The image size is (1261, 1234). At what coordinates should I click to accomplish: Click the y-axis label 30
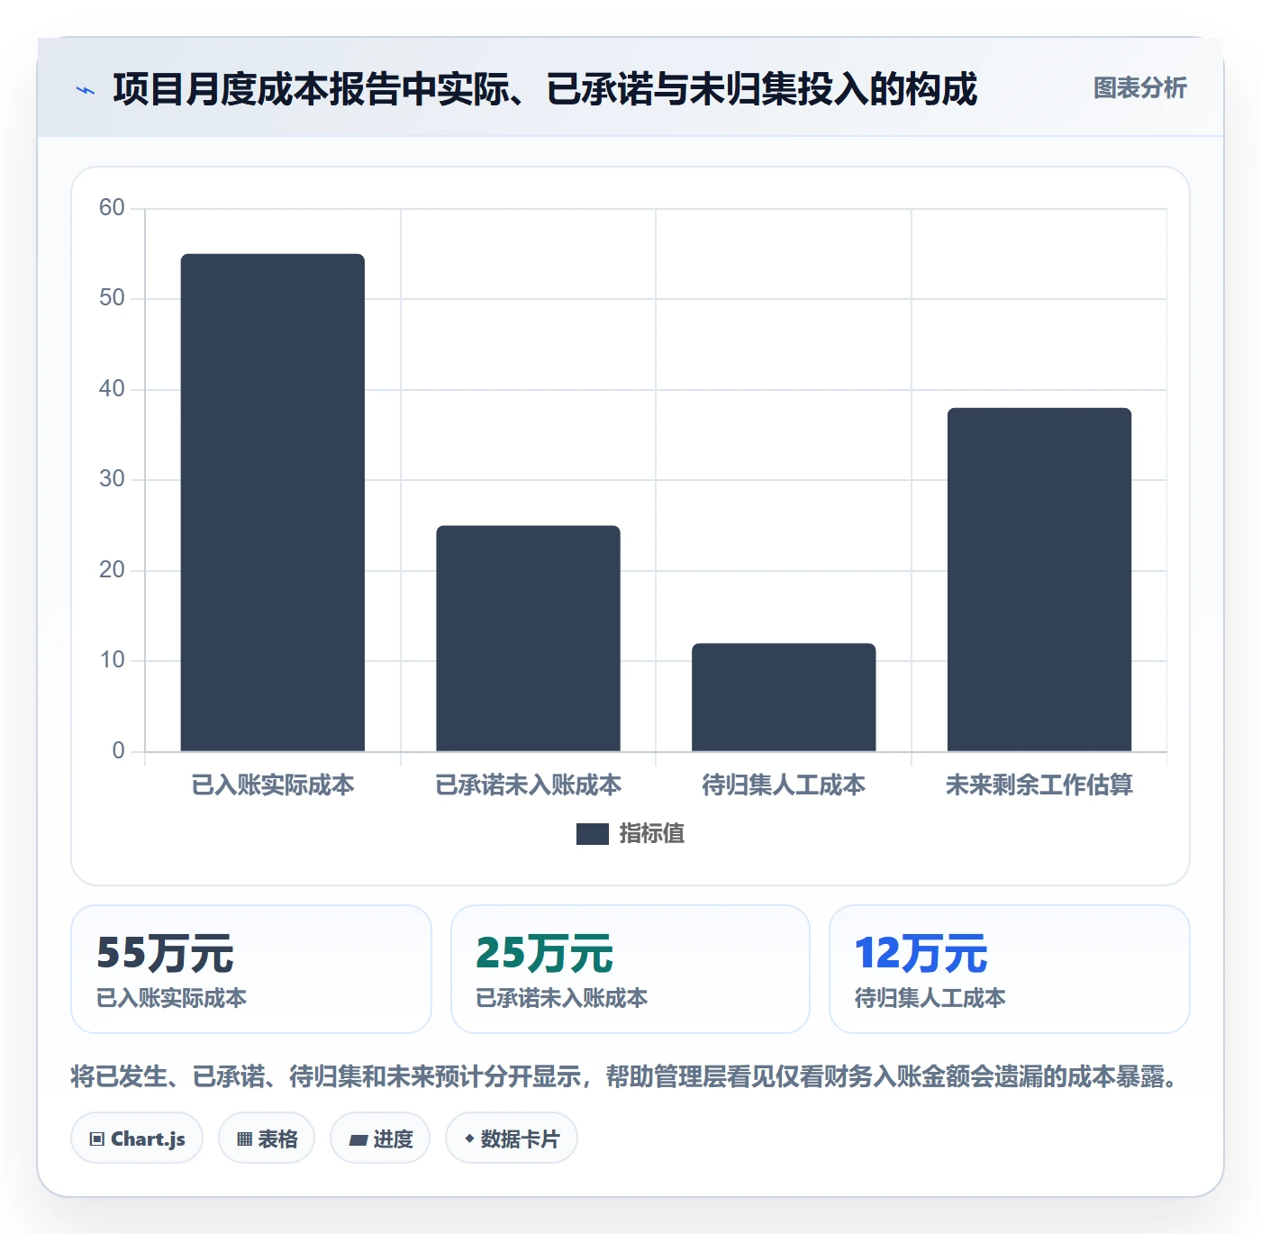(x=112, y=479)
